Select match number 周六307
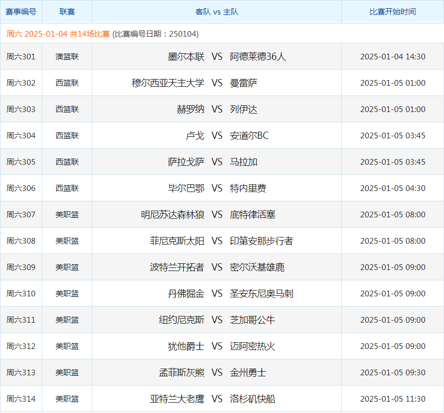The width and height of the screenshot is (444, 413). [21, 215]
